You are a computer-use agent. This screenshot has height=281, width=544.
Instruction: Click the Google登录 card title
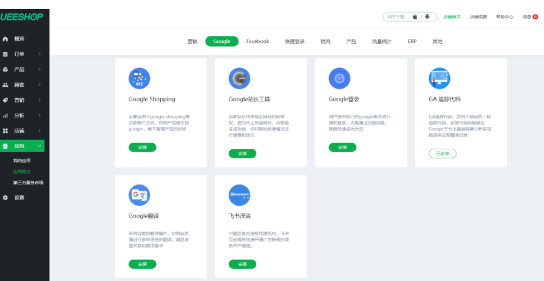344,99
